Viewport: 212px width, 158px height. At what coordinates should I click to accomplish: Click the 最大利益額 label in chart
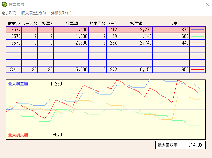tap(18, 84)
